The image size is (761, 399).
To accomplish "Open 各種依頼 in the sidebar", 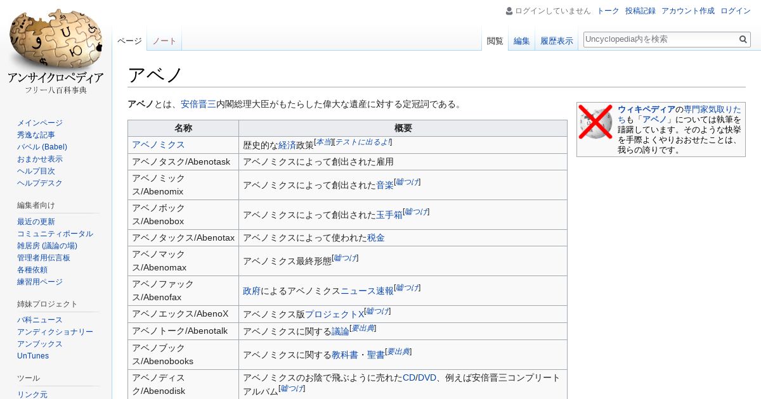I will click(x=32, y=270).
